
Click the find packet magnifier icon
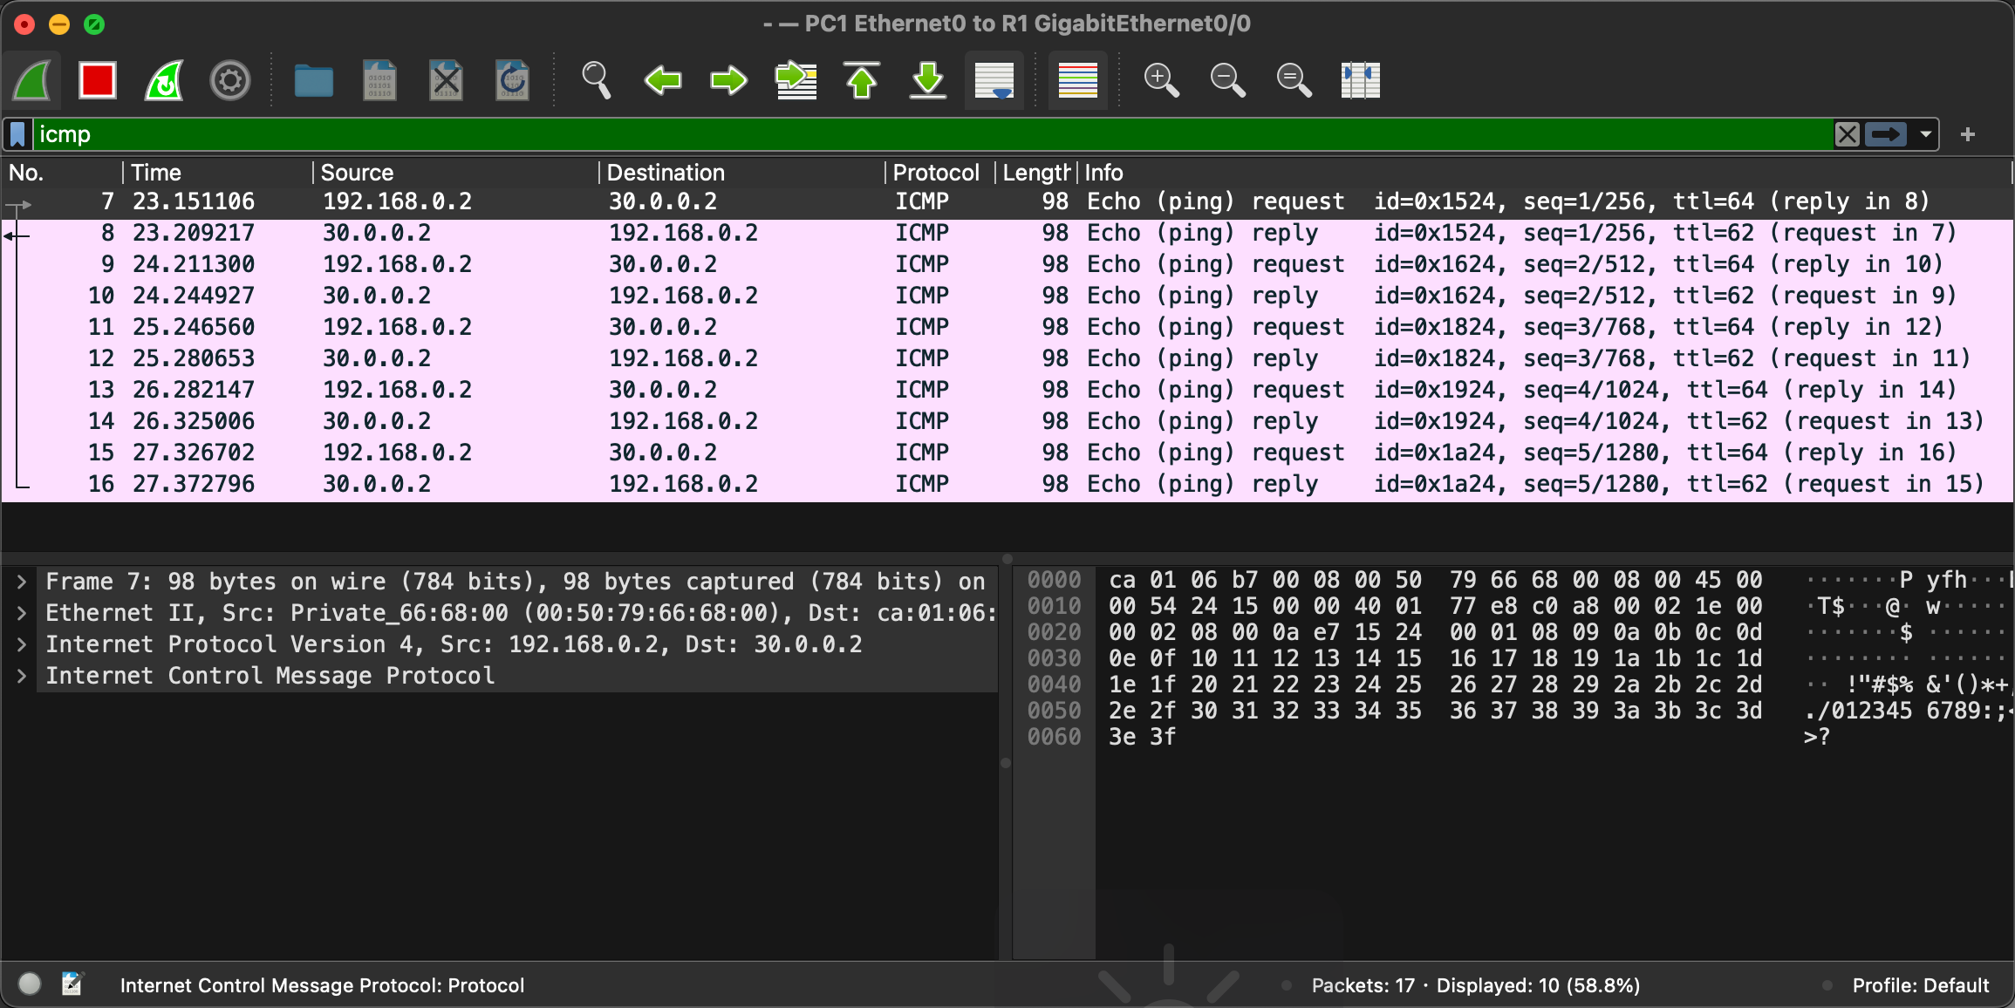[x=596, y=81]
